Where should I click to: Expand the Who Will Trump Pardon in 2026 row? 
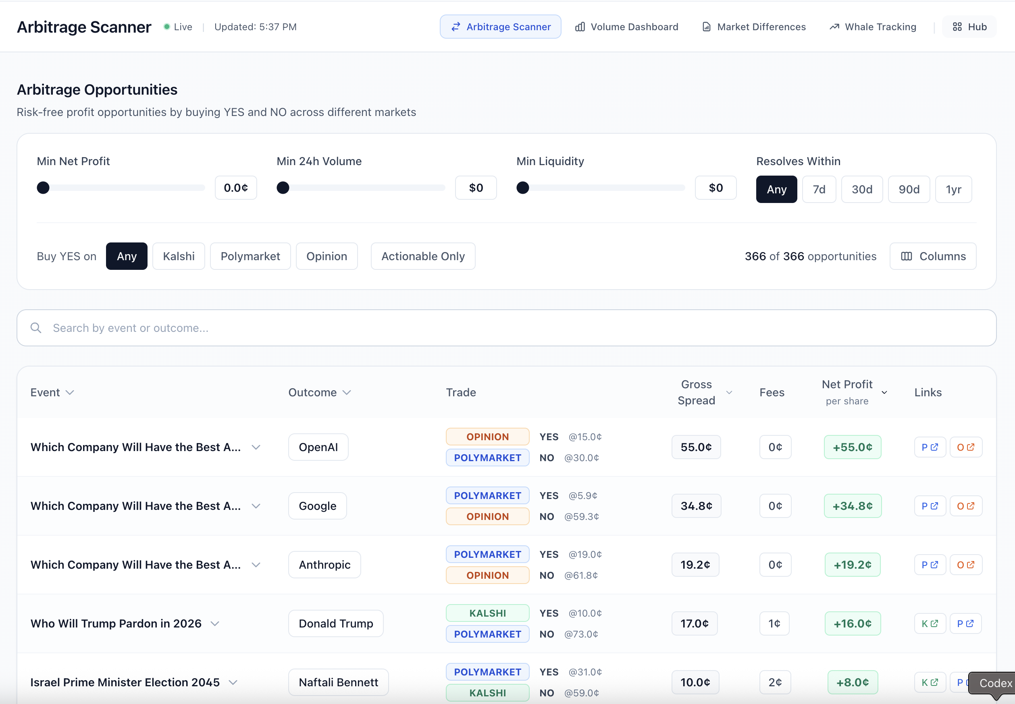tap(215, 623)
